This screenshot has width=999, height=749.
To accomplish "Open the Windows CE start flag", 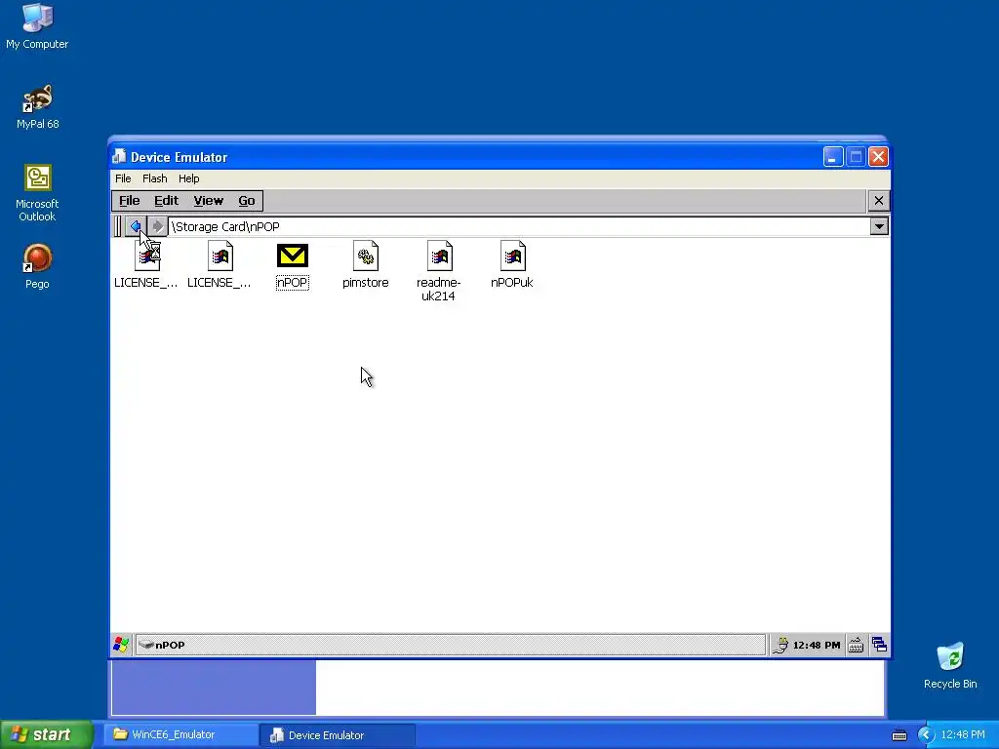I will tap(121, 645).
